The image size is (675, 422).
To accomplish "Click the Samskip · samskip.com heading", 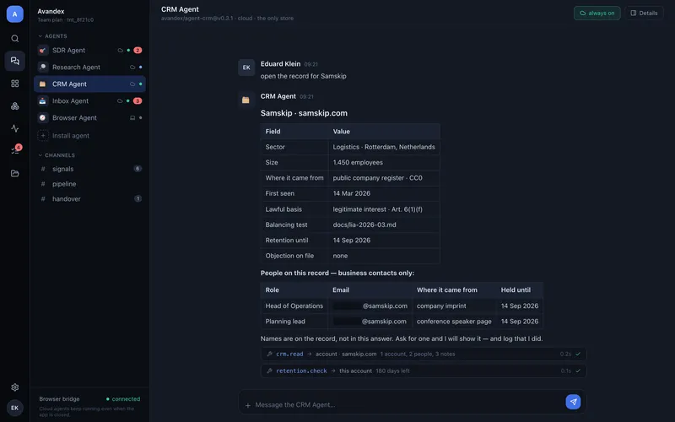I will (304, 113).
